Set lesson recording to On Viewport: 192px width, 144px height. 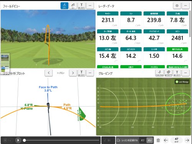point(149,140)
